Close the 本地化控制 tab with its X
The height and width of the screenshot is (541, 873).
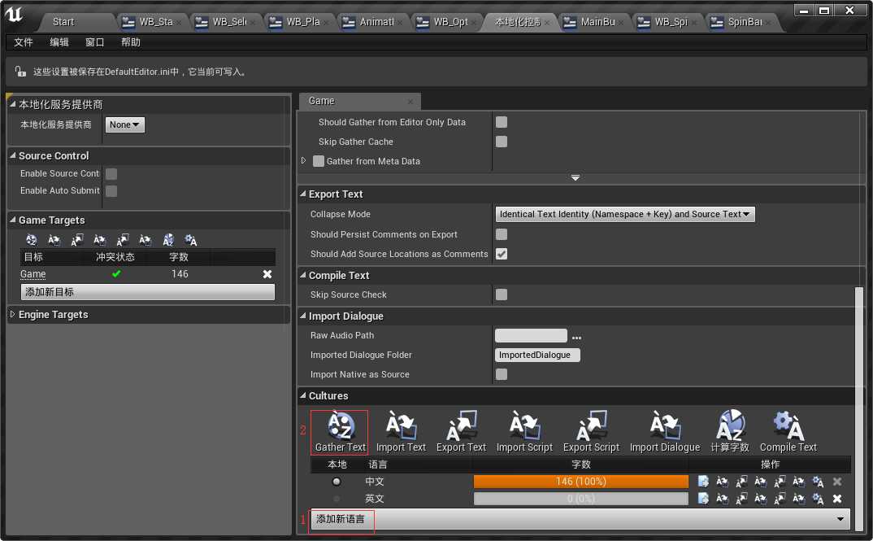(x=547, y=22)
